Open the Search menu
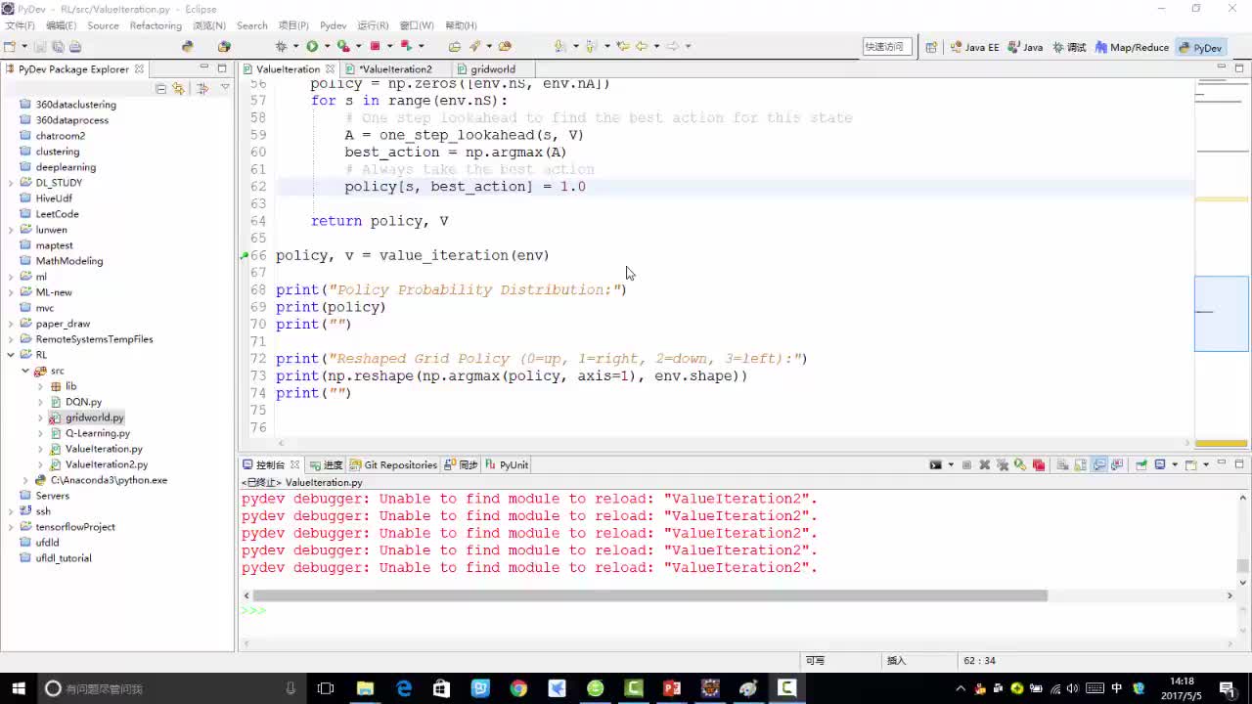The height and width of the screenshot is (704, 1252). click(x=251, y=25)
